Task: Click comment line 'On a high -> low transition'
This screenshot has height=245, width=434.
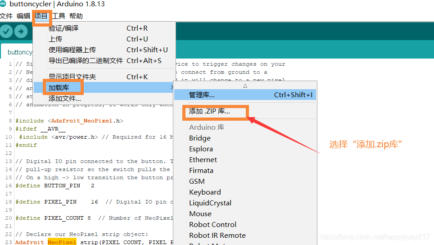Action: click(94, 177)
